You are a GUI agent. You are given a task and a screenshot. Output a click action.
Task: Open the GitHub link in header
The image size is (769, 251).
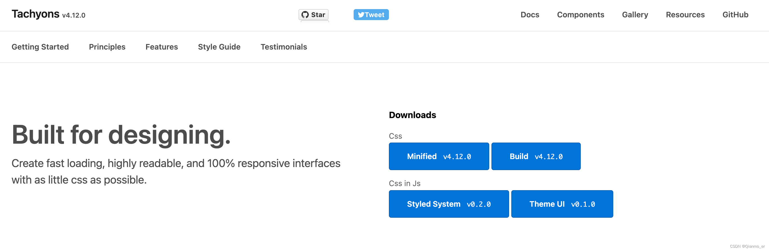click(735, 15)
